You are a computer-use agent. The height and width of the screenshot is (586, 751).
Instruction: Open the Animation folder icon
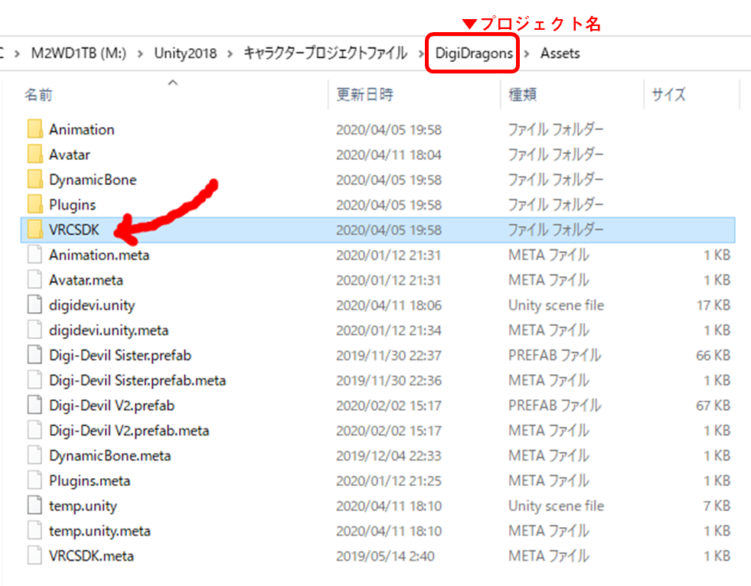(x=34, y=129)
